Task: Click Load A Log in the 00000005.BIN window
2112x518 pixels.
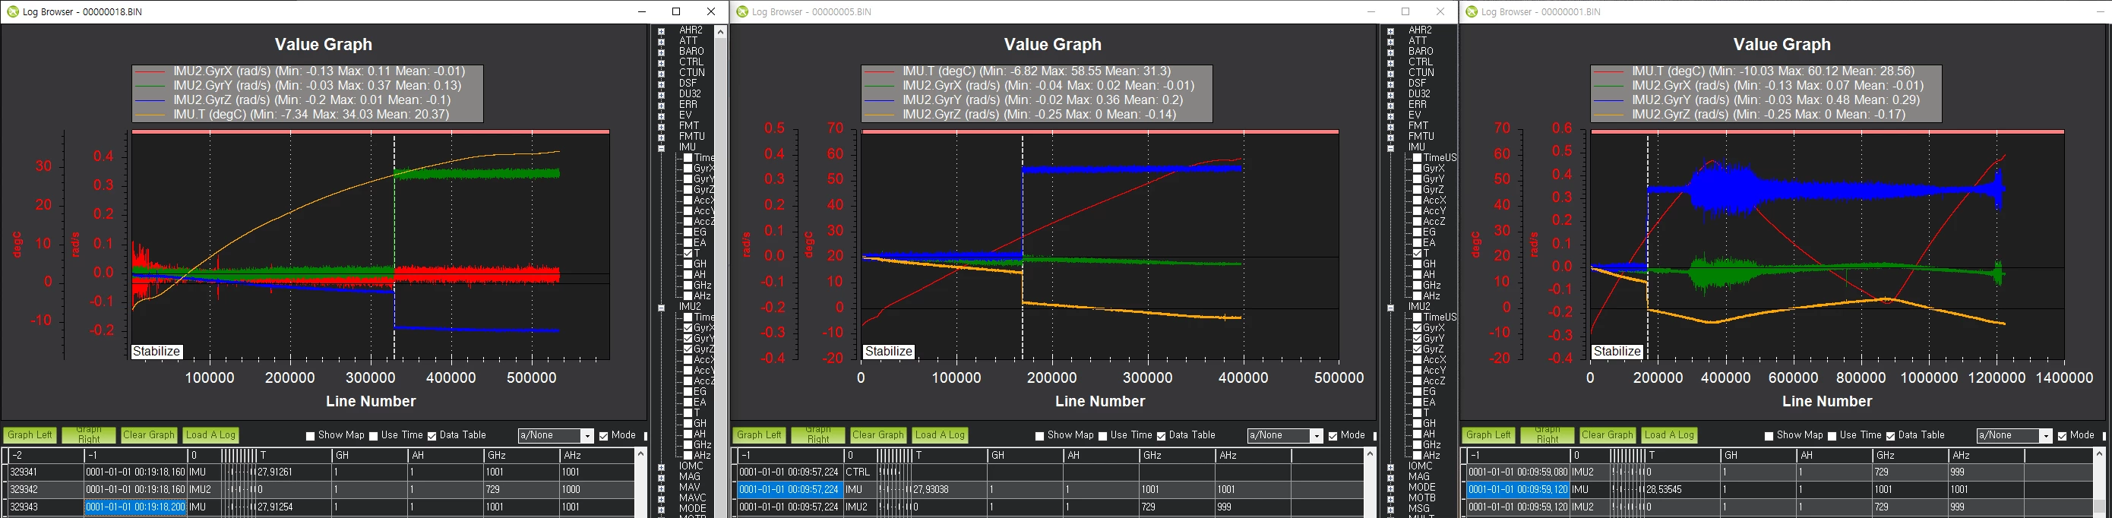Action: (x=941, y=435)
